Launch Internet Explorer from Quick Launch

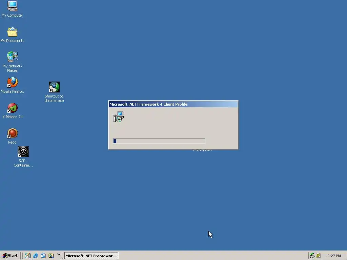[35, 256]
